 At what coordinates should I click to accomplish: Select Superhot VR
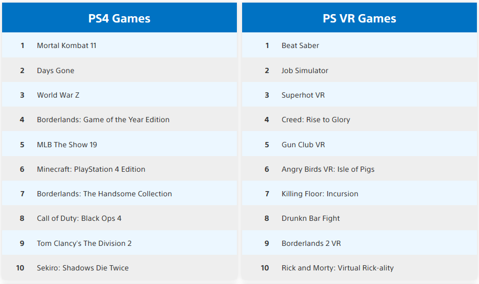point(303,95)
